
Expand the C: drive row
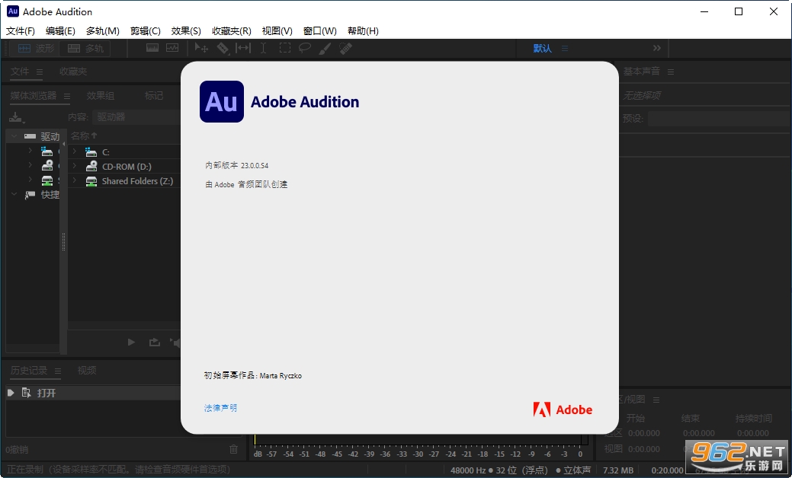coord(74,151)
